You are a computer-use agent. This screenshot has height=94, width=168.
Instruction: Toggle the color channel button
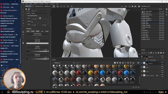(28, 31)
